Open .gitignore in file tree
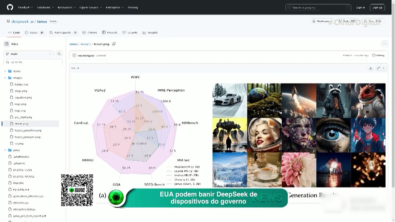Screen dimensions: 395x222 click(19, 163)
